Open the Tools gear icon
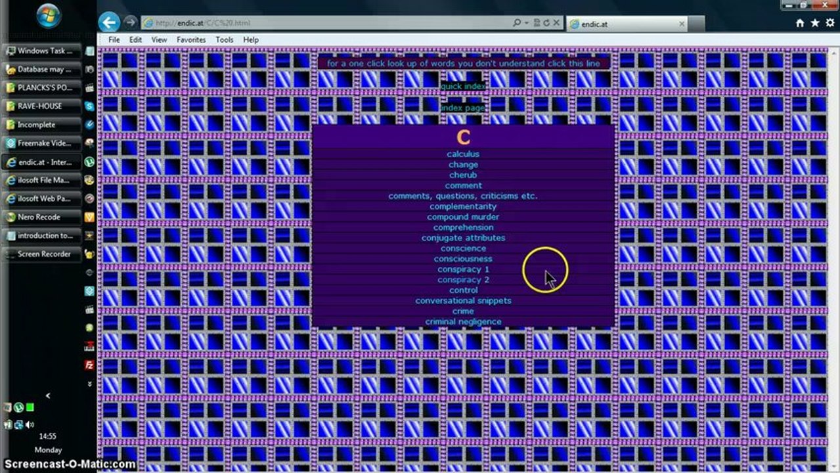The height and width of the screenshot is (473, 840). pos(829,23)
